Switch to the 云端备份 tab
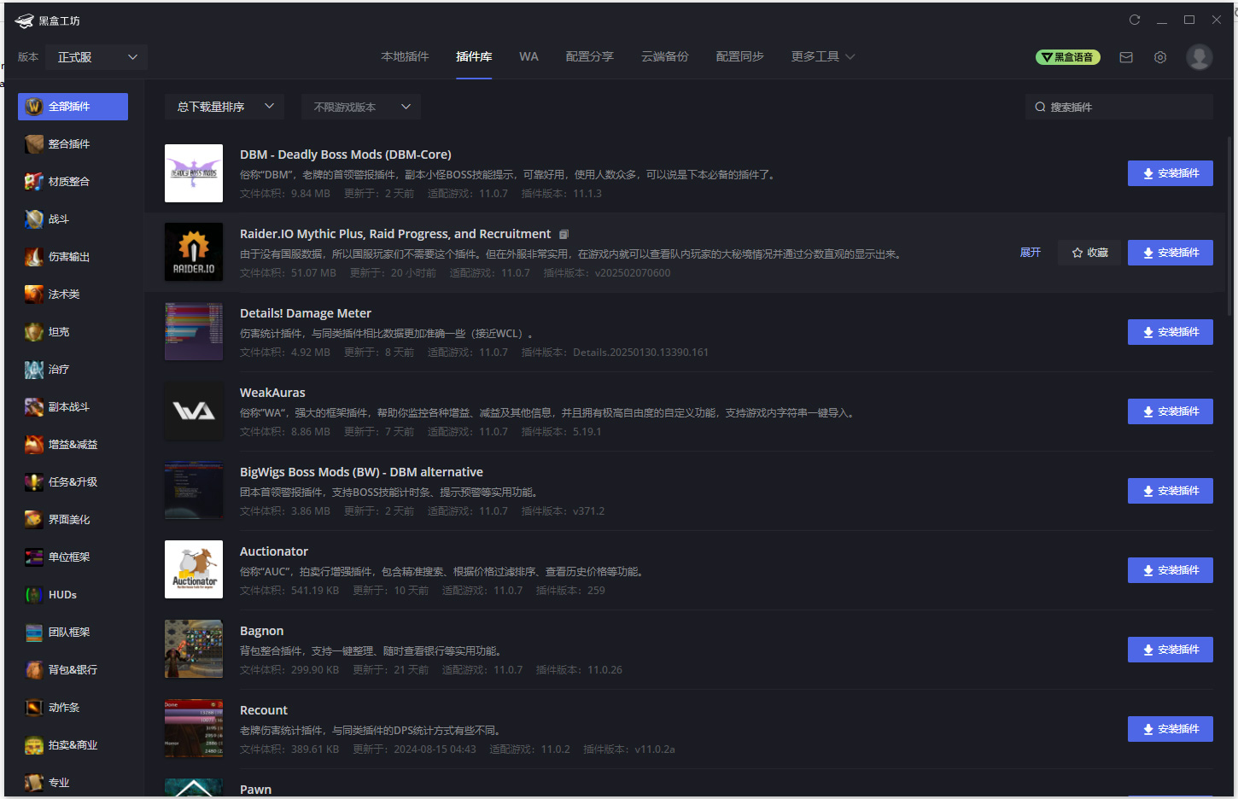Screen dimensions: 1238x799 tap(665, 56)
